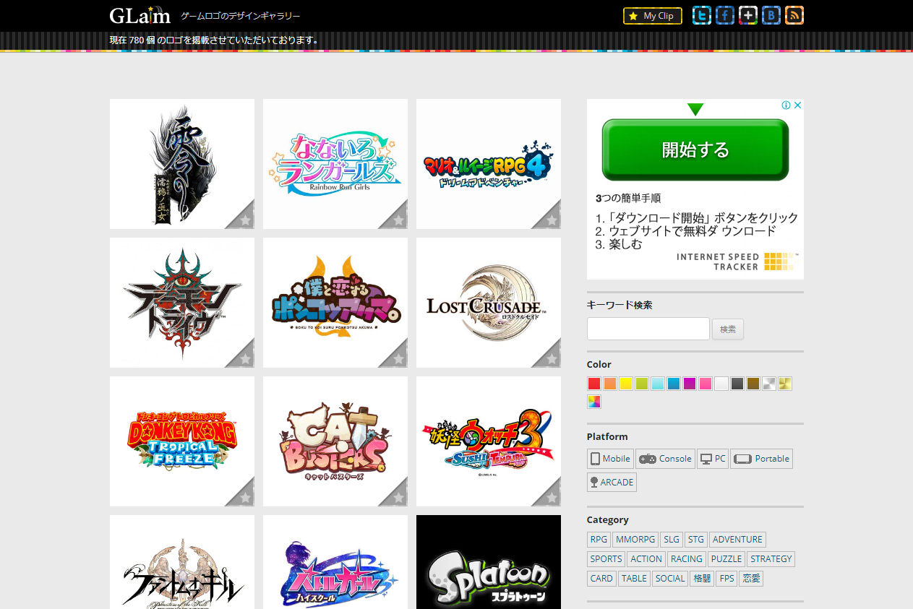This screenshot has width=913, height=609.
Task: Choose the SLG category tag
Action: (672, 539)
